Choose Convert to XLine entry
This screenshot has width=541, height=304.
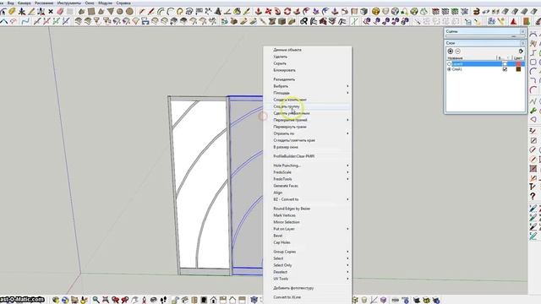[x=287, y=296]
